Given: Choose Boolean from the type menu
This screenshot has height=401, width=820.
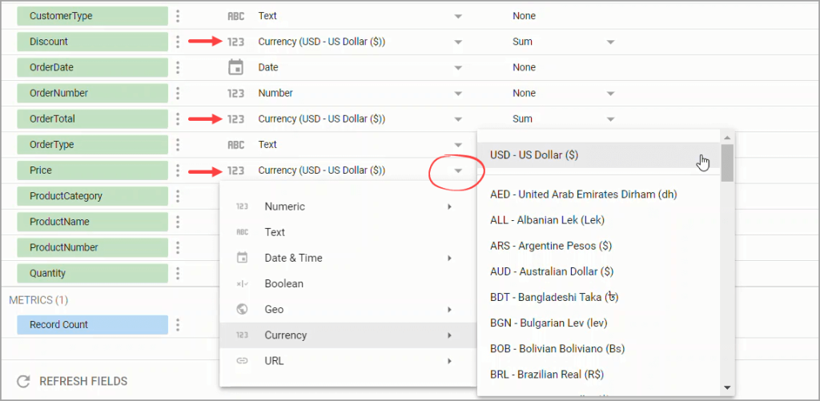Looking at the screenshot, I should 348,284.
